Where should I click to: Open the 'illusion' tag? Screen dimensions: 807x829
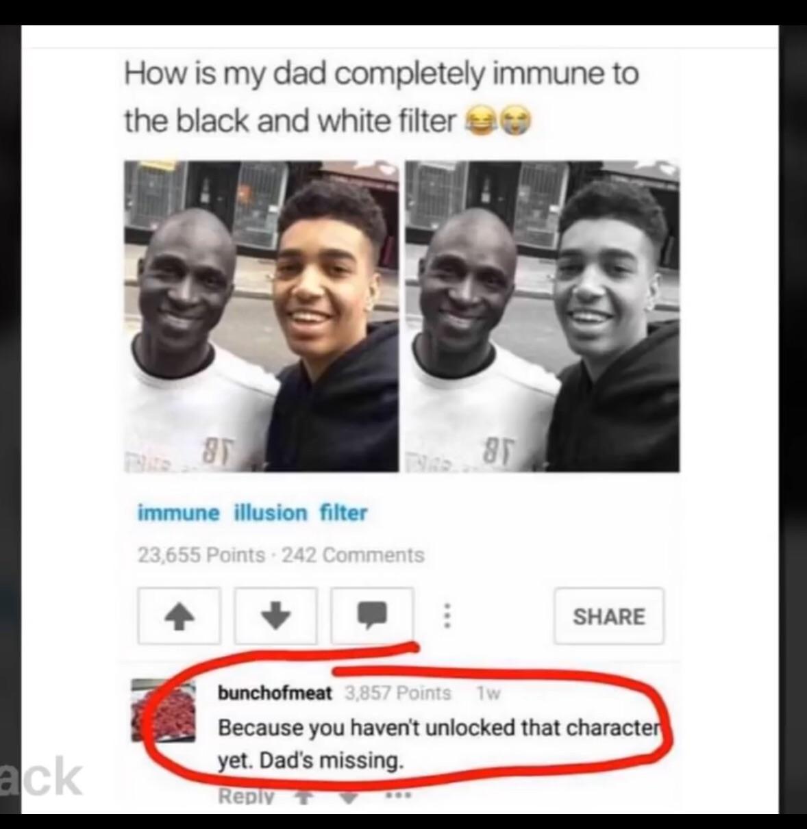pyautogui.click(x=271, y=513)
